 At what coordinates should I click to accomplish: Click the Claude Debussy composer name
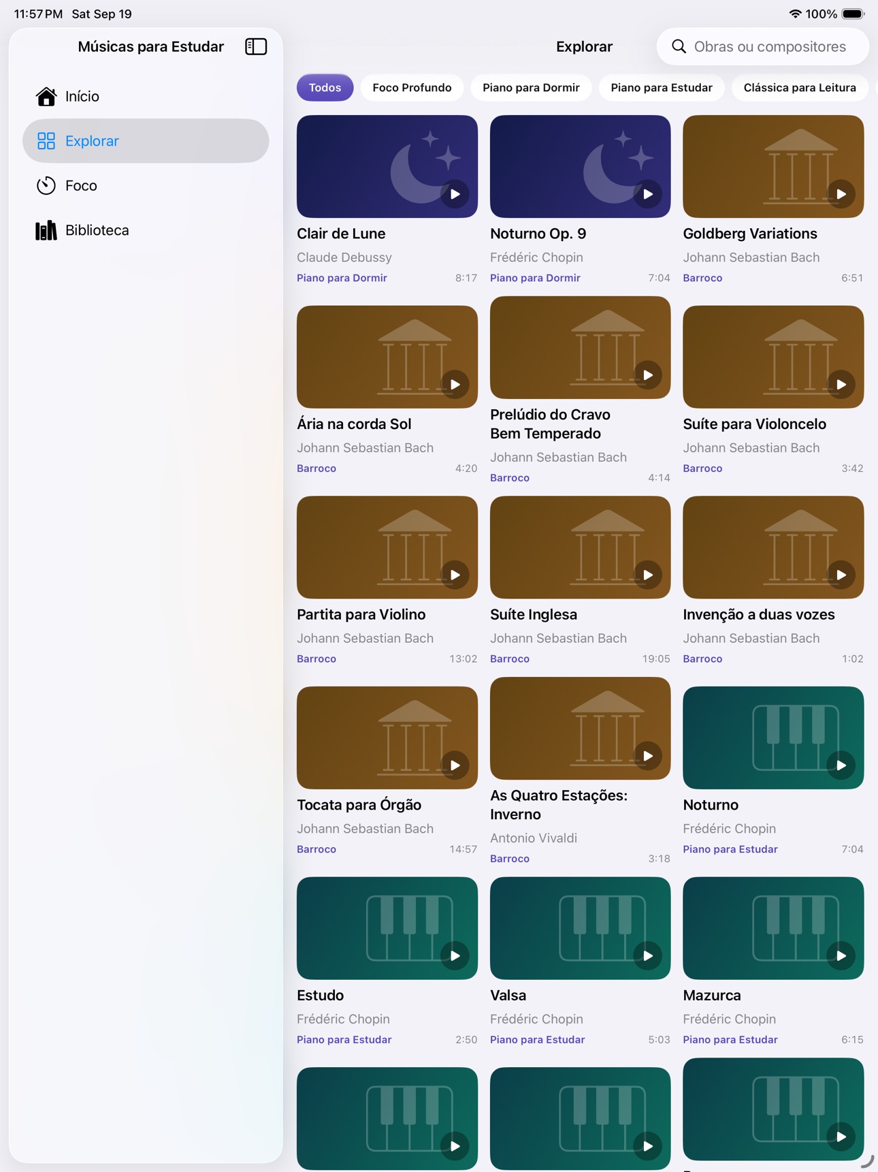click(344, 257)
